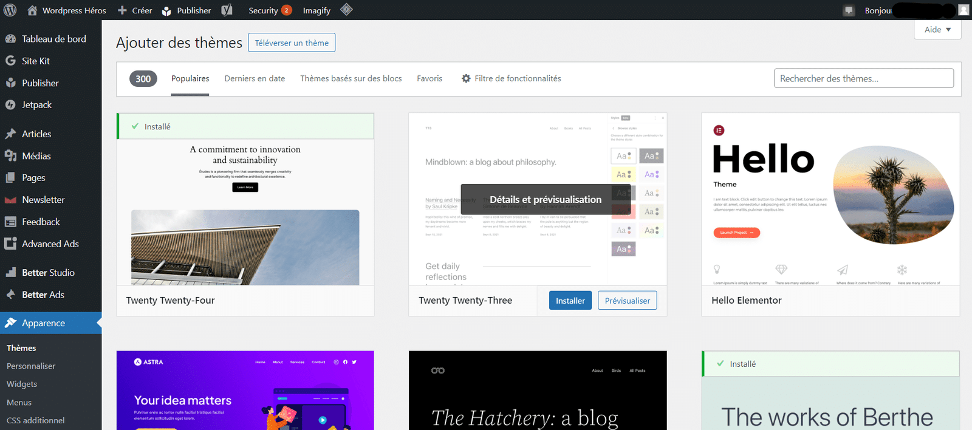Expand the Aide help dropdown
The height and width of the screenshot is (430, 972).
pos(937,30)
